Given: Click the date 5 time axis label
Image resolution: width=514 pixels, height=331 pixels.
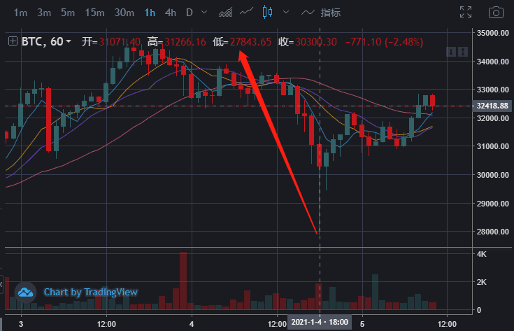Looking at the screenshot, I should pyautogui.click(x=362, y=324).
